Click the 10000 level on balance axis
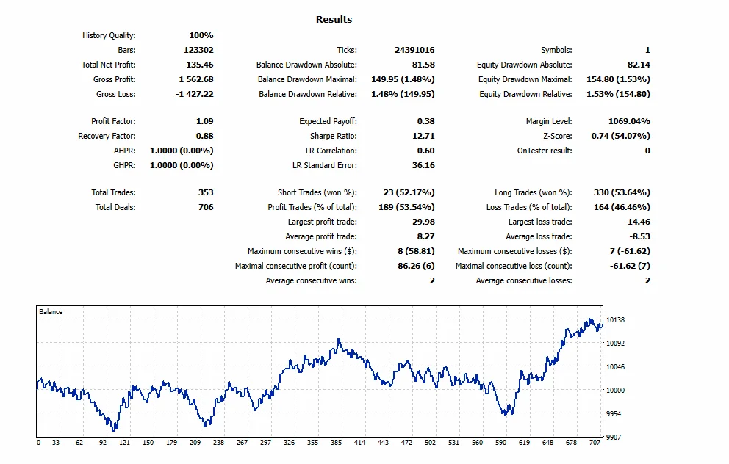This screenshot has height=464, width=729. (x=615, y=390)
